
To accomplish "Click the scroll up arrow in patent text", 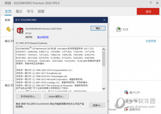I will [104, 49].
